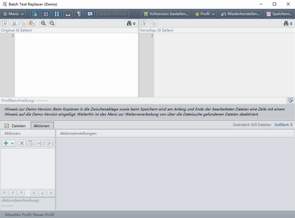Move action to bottom with down-right arrow
Image resolution: width=295 pixels, height=218 pixels.
[x=51, y=193]
